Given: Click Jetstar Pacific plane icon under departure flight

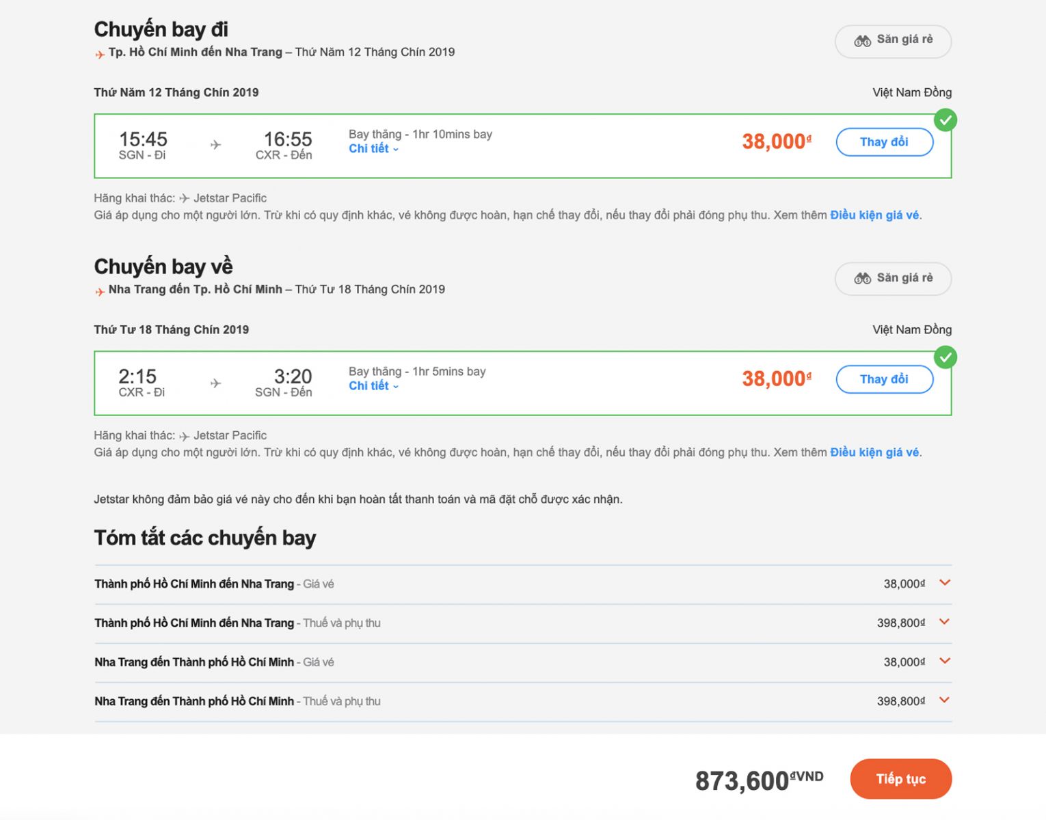Looking at the screenshot, I should pyautogui.click(x=185, y=198).
